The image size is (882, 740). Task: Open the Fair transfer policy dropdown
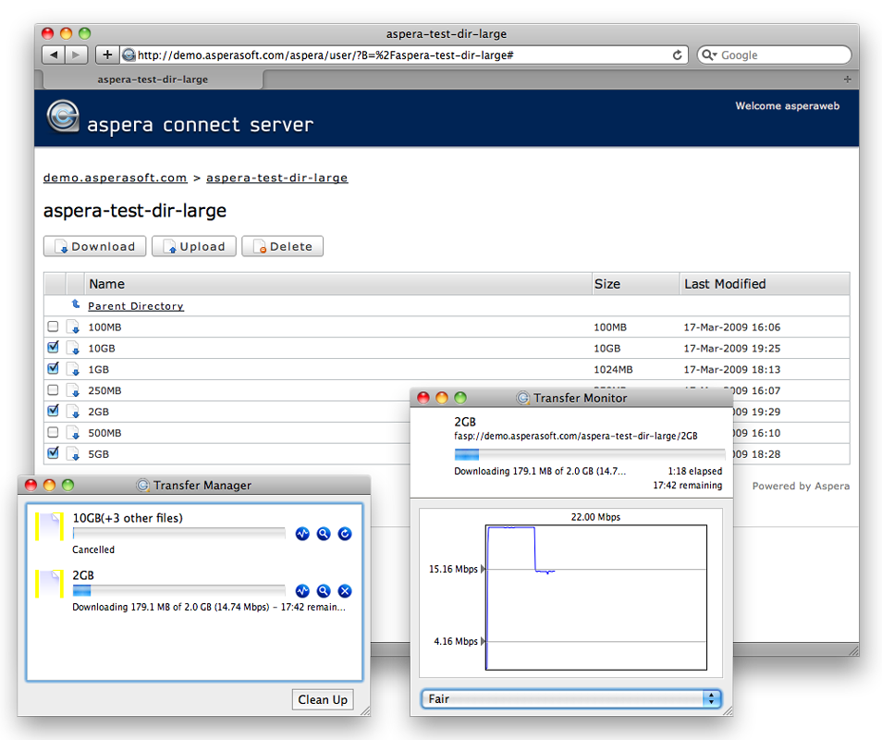(570, 699)
